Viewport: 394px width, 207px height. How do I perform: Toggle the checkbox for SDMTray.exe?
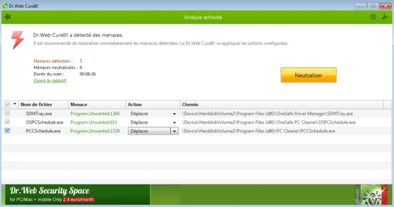[x=7, y=114]
